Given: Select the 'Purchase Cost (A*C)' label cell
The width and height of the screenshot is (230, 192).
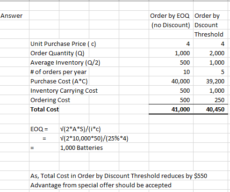Looking at the screenshot, I should [59, 81].
